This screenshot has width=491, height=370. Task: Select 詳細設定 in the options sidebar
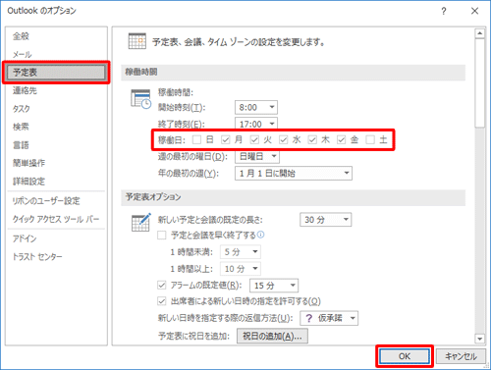(56, 182)
